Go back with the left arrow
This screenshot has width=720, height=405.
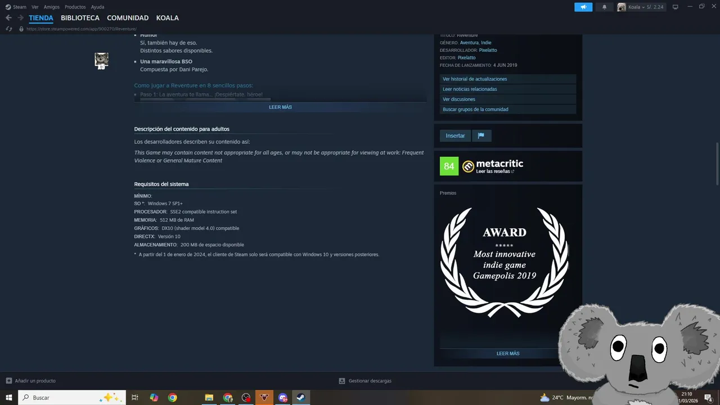pos(8,18)
